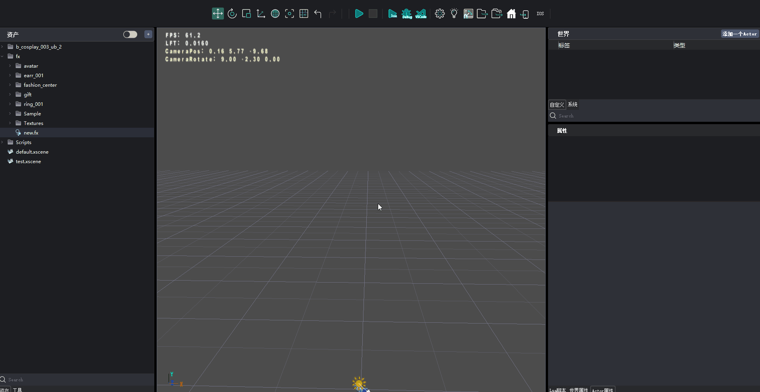Open settings gear icon
This screenshot has width=760, height=392.
[x=440, y=14]
